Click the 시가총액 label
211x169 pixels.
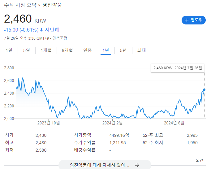click(x=83, y=135)
